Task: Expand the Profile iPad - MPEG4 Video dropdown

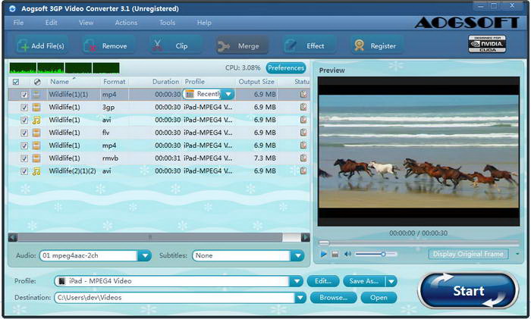Action: click(x=297, y=281)
